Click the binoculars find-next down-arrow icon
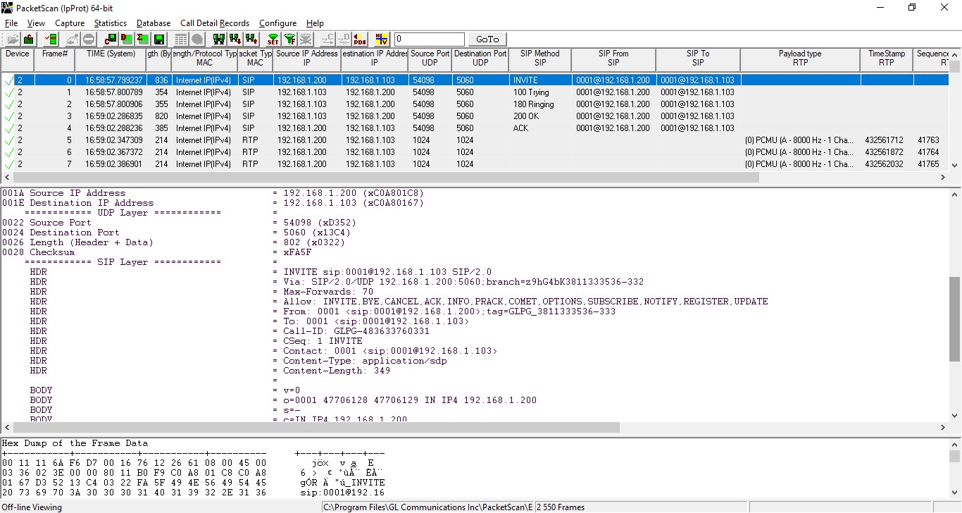 (235, 39)
